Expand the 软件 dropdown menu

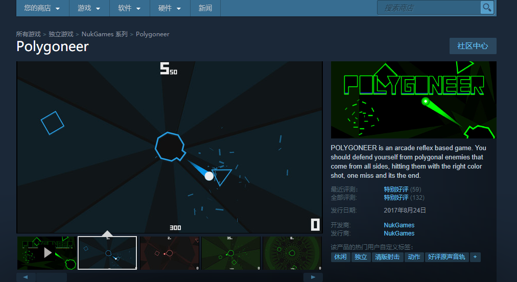(x=129, y=8)
